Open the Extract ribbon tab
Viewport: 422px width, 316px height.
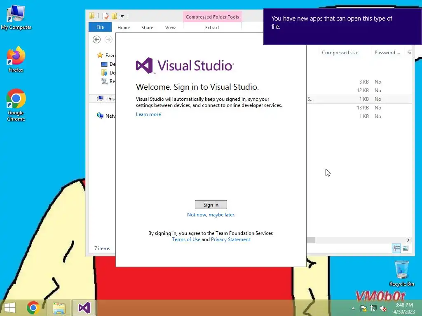(212, 28)
